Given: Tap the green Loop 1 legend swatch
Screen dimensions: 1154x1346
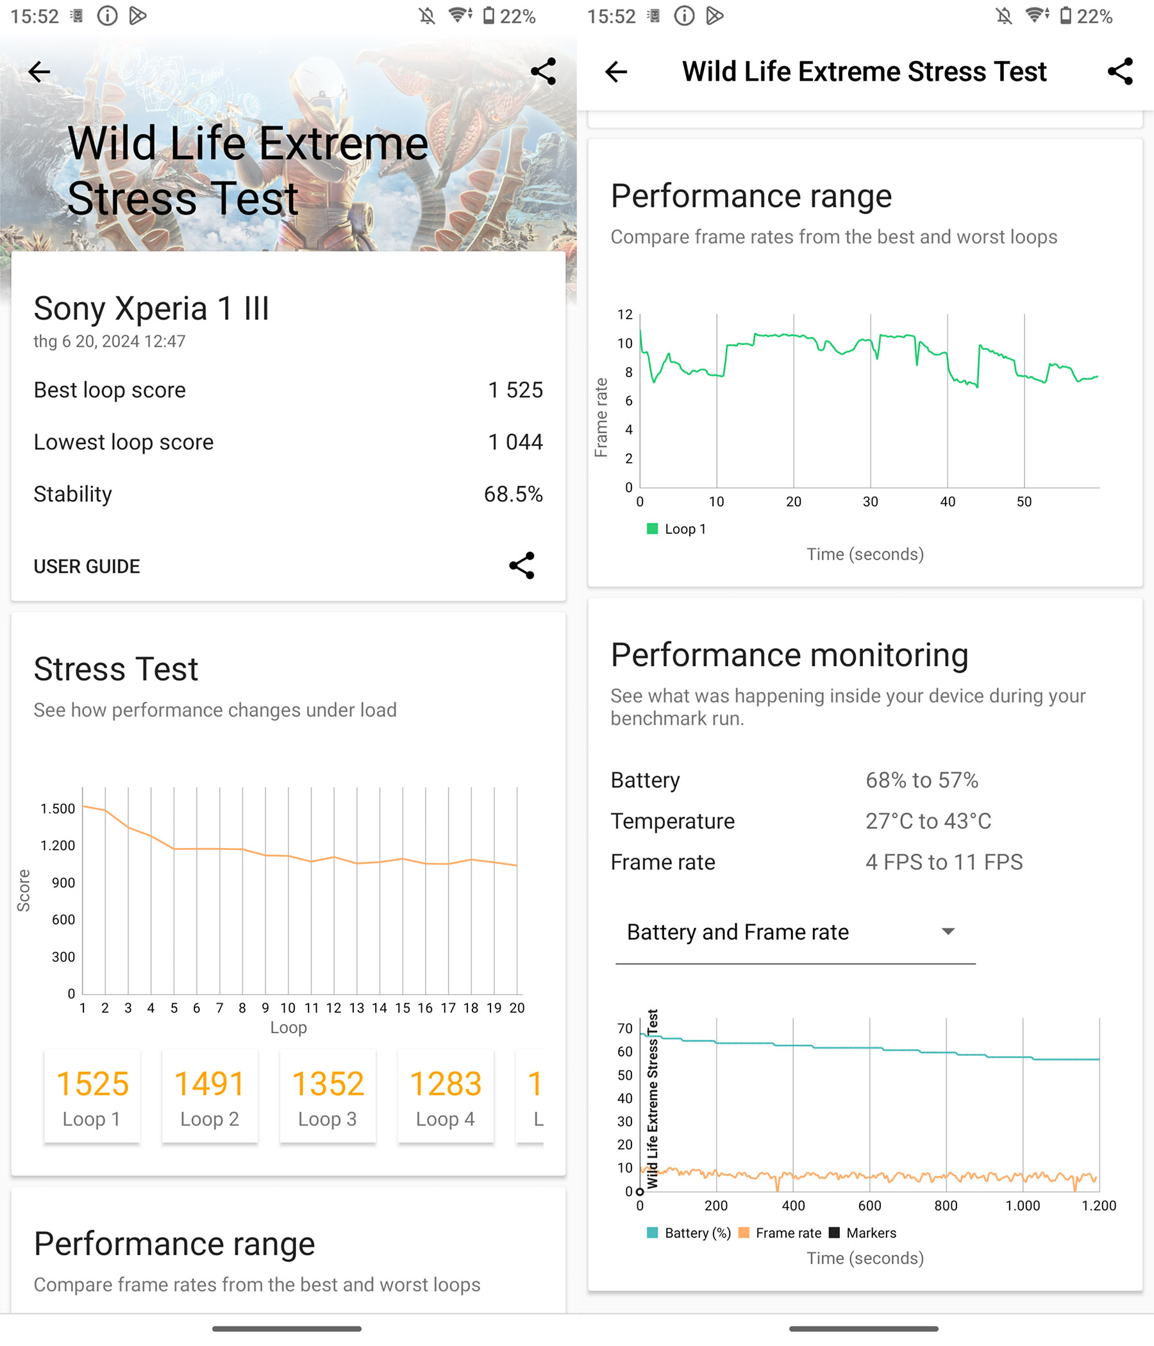Looking at the screenshot, I should 653,529.
